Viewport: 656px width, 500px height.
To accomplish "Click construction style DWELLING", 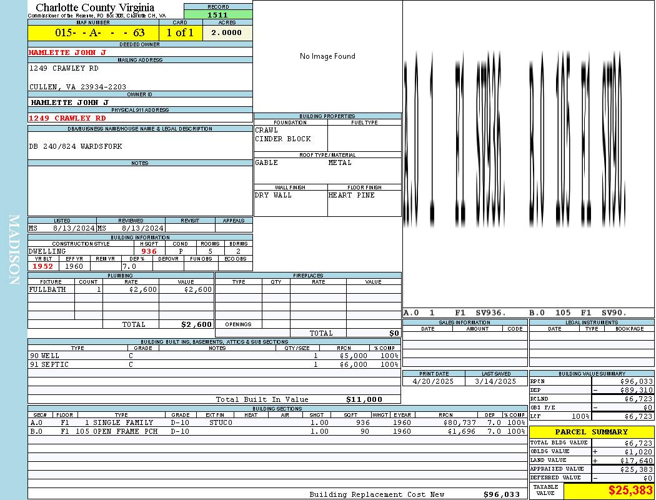I will 47,251.
